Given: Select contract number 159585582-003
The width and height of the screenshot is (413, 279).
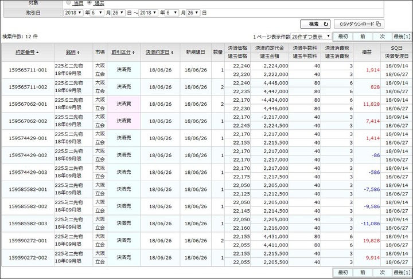Looking at the screenshot, I should (28, 224).
